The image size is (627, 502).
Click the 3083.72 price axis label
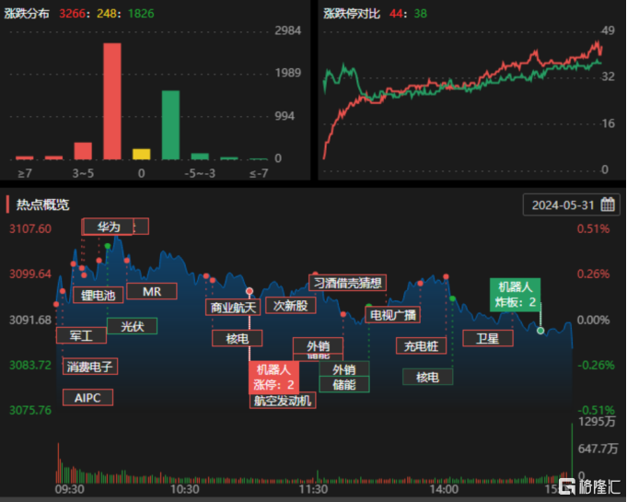click(30, 365)
